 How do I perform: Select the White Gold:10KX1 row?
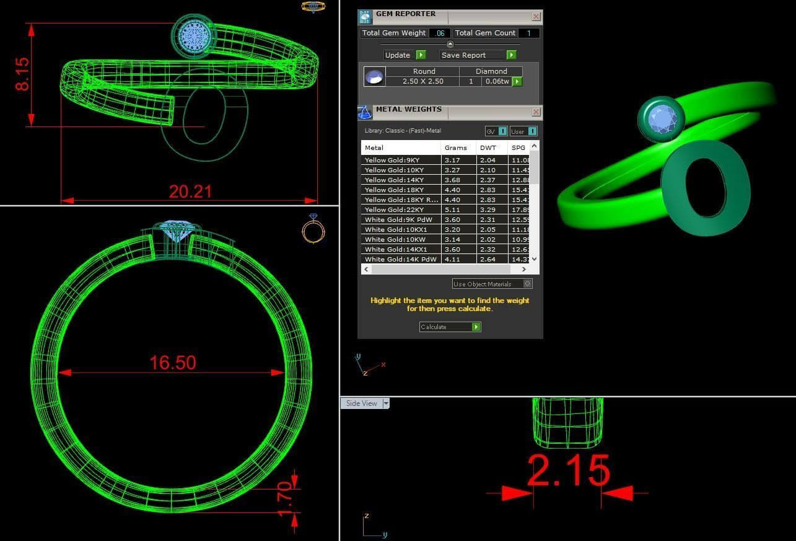pyautogui.click(x=446, y=229)
